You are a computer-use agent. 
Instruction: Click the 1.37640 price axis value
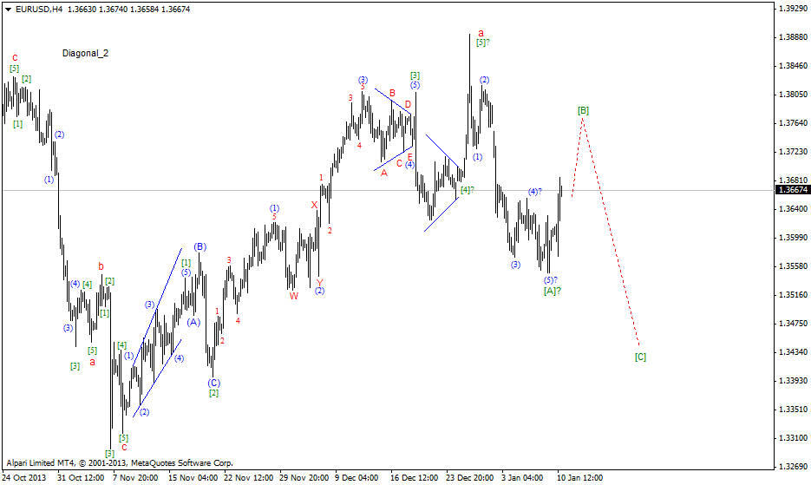coord(793,122)
